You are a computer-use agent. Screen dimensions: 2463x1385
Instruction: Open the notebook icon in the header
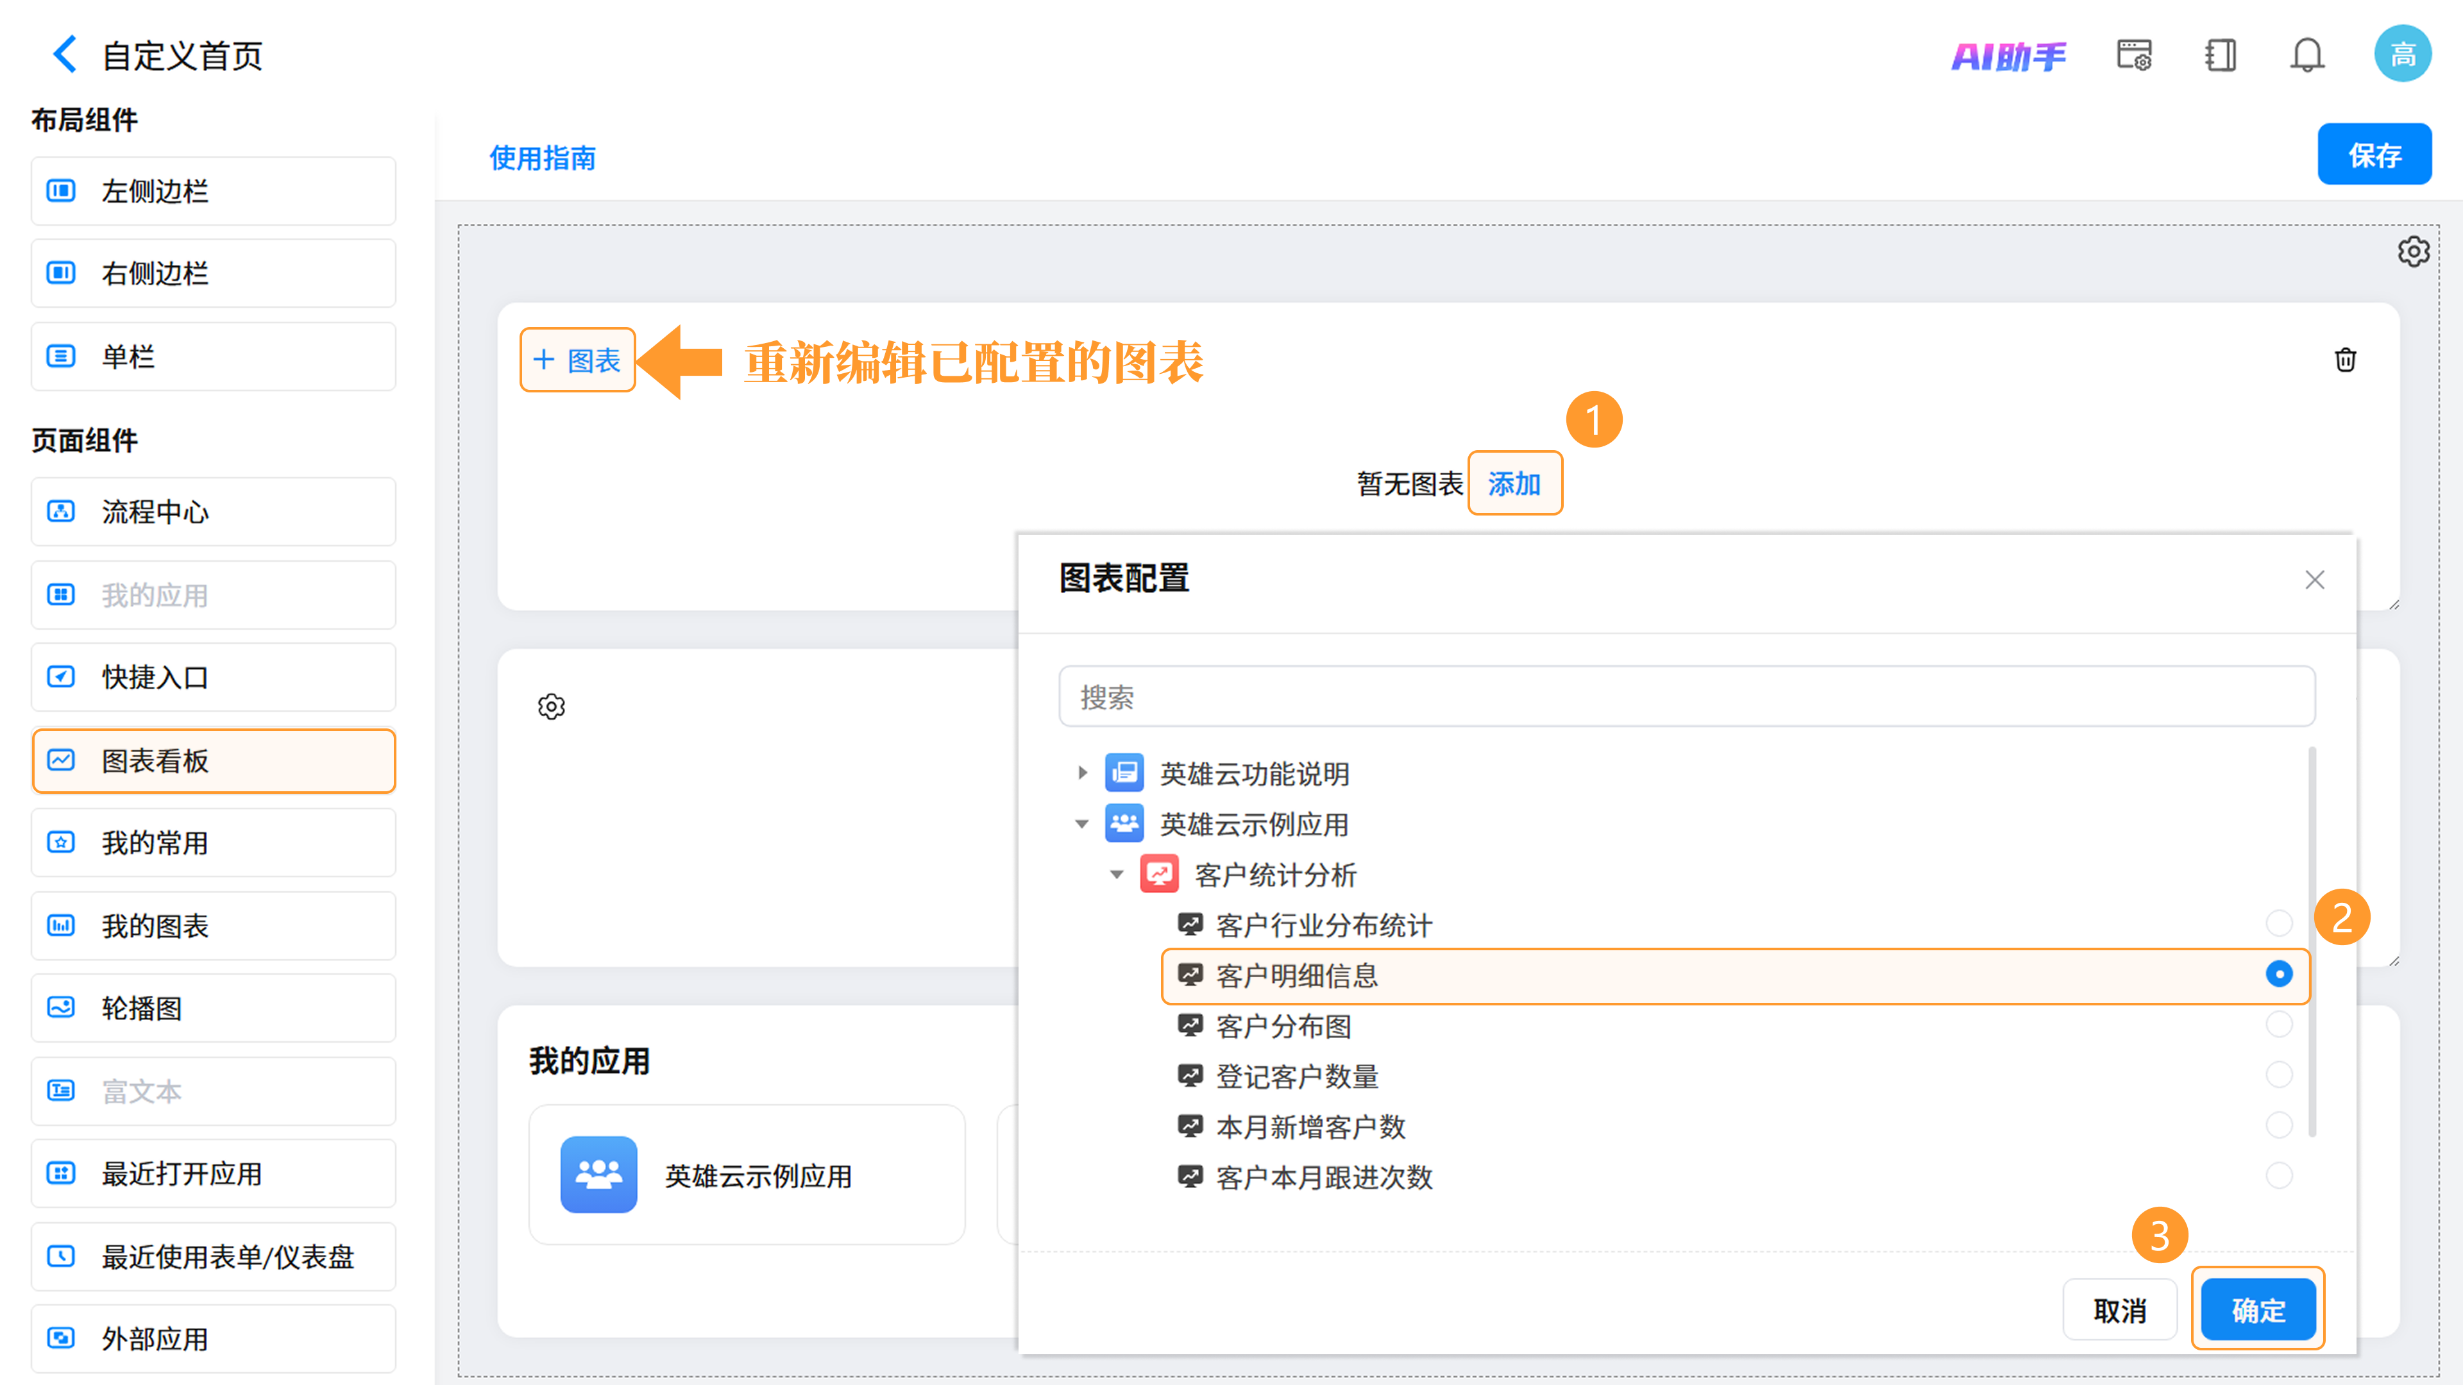(2220, 55)
